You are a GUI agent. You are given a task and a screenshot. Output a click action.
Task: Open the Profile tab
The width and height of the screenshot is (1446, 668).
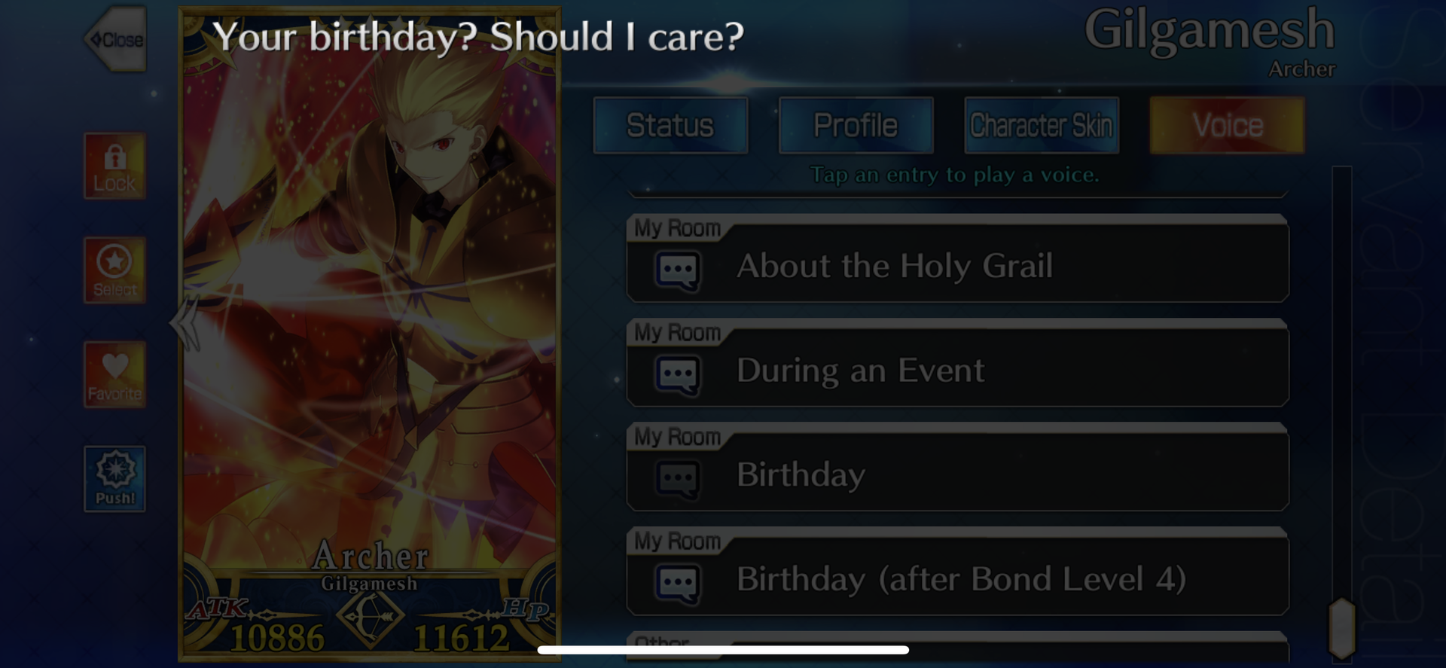tap(856, 125)
